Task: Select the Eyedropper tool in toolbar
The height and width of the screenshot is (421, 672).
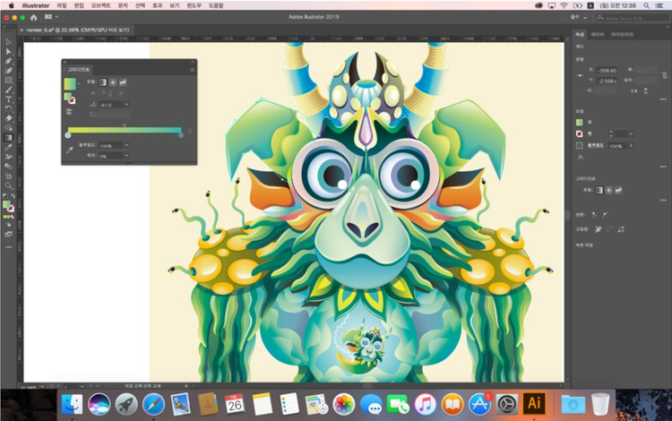Action: coord(9,147)
